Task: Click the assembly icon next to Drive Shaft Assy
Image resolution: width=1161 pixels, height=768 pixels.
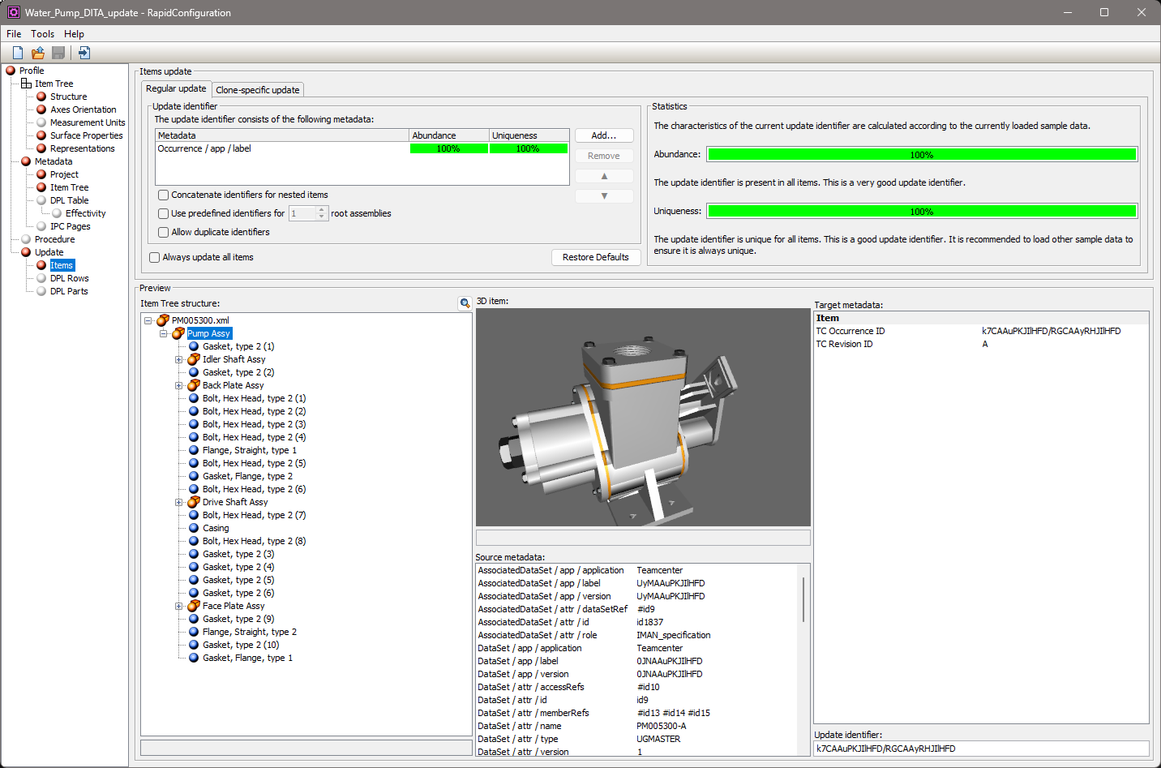Action: 194,502
